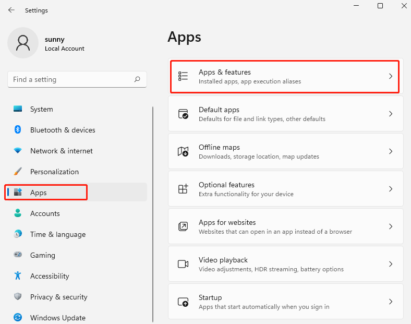
Task: Click the search magnifier icon
Action: (137, 79)
